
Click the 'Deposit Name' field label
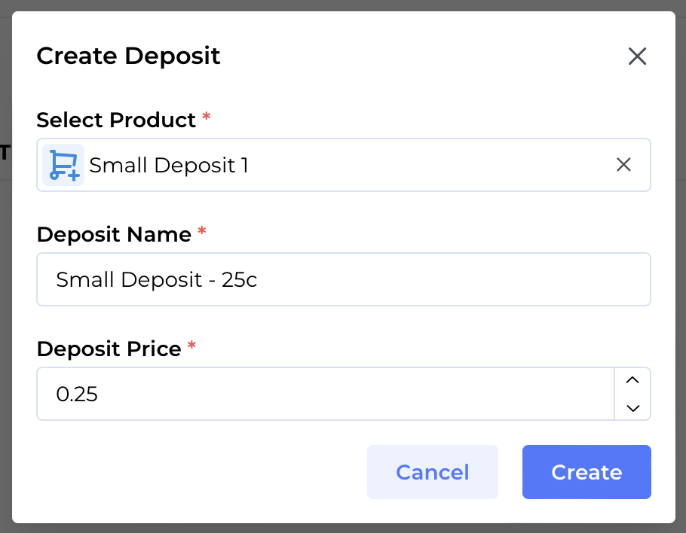point(114,234)
